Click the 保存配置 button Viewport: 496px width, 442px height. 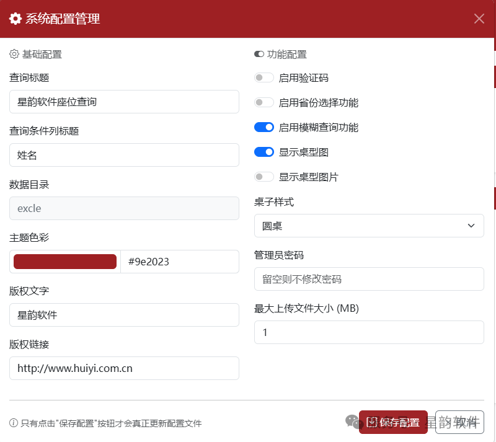[392, 422]
